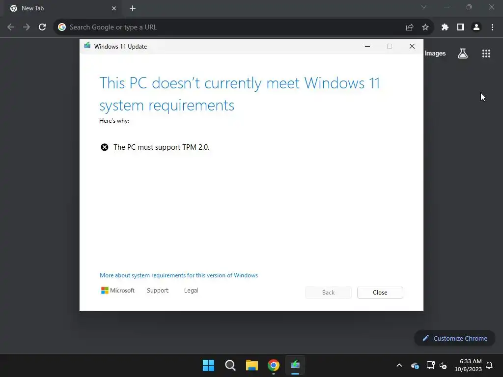
Task: Open More about system requirements link
Action: [x=179, y=275]
